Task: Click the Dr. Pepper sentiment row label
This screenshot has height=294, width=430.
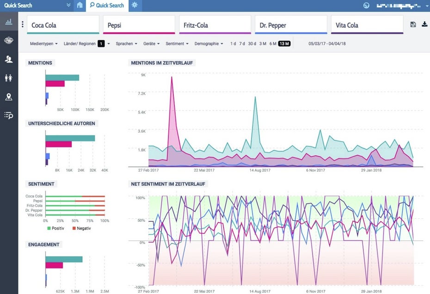Action: pyautogui.click(x=34, y=210)
